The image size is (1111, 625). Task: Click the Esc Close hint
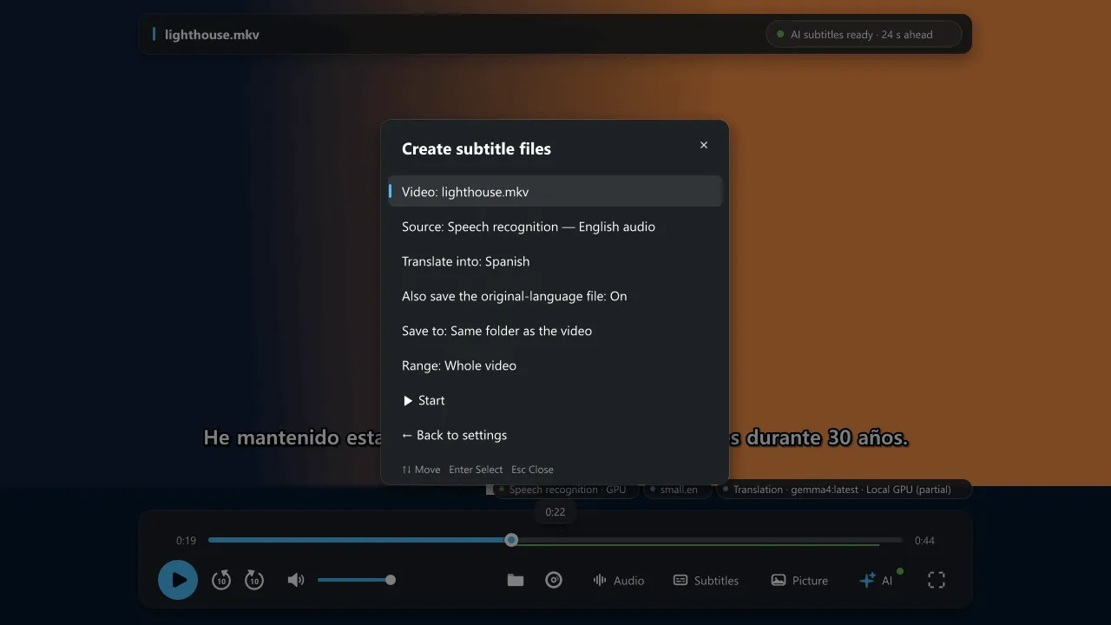[x=532, y=470]
